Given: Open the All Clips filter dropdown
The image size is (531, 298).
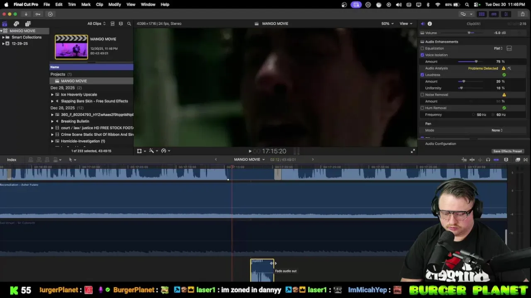Looking at the screenshot, I should click(96, 24).
